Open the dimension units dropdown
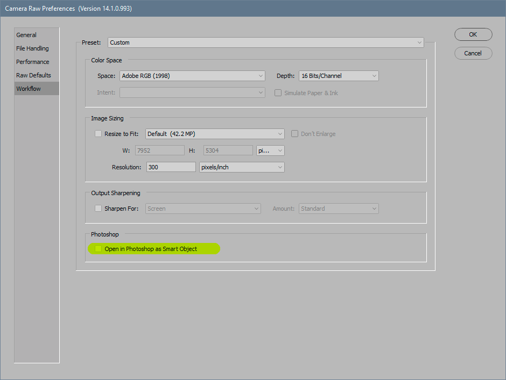This screenshot has height=380, width=506. 270,150
